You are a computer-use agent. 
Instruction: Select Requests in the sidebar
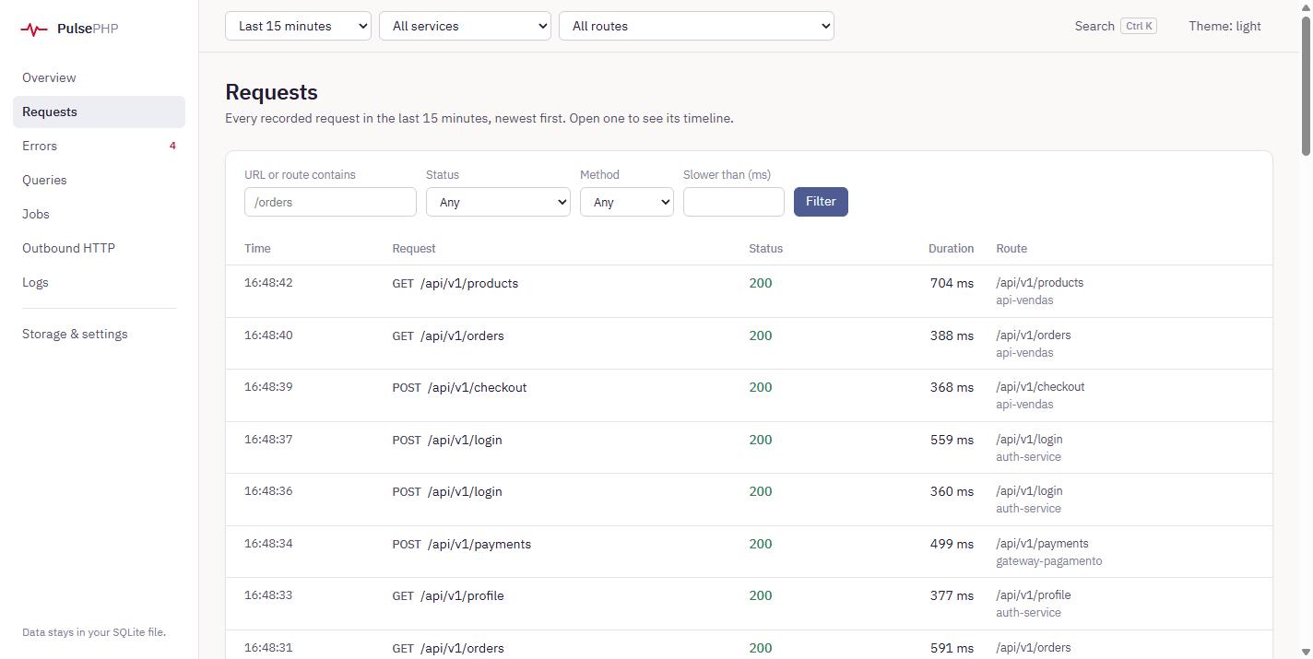tap(99, 112)
